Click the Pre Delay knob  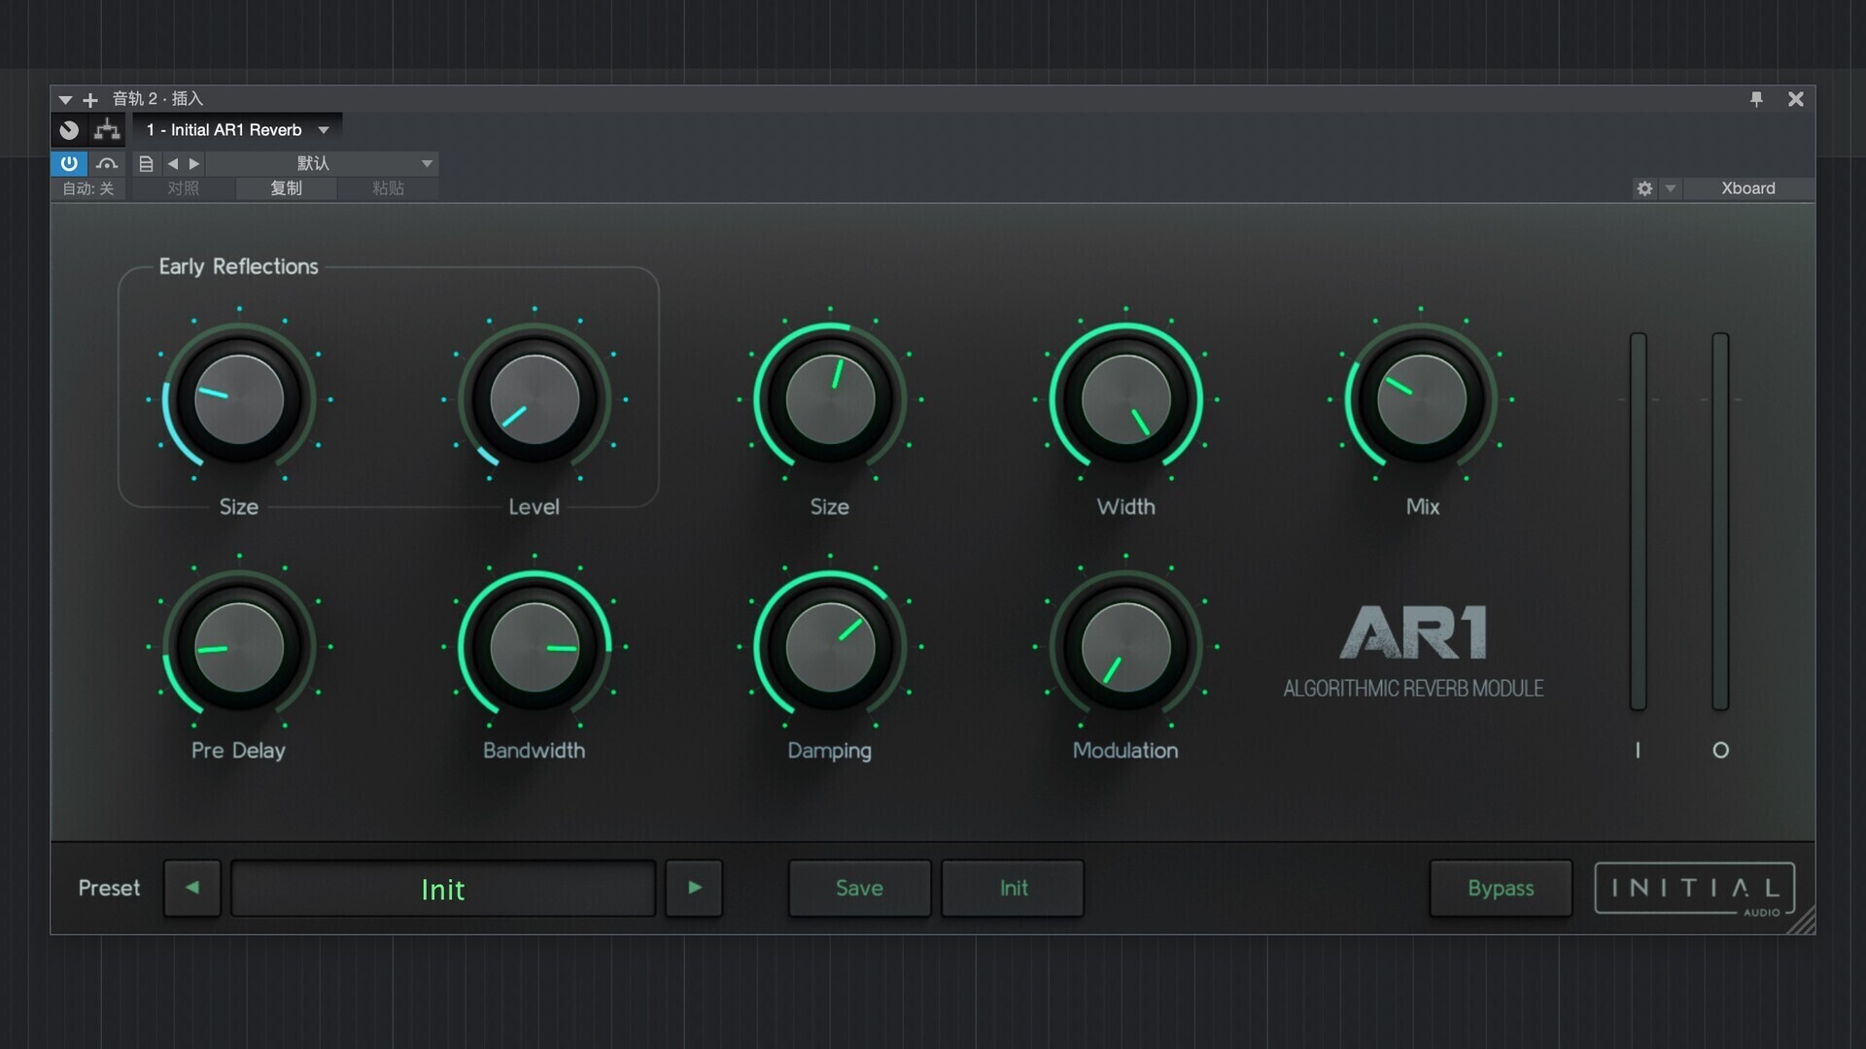coord(239,647)
